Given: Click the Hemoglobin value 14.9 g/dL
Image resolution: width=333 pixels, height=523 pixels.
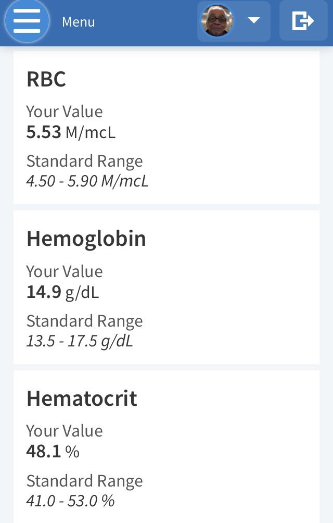Looking at the screenshot, I should pos(62,292).
